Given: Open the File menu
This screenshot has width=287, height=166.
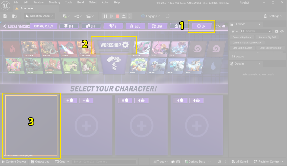Looking at the screenshot, I should (x=16, y=2).
